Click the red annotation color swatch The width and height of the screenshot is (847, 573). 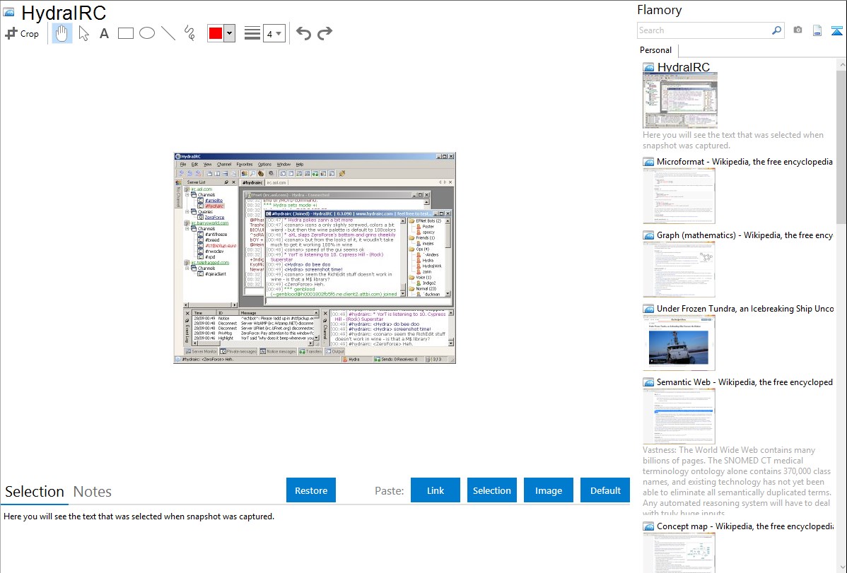216,33
